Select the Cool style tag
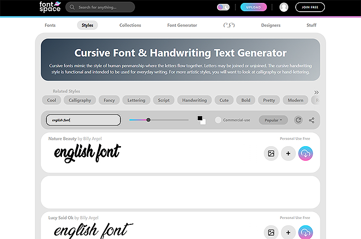This screenshot has height=239, width=361. pos(52,100)
